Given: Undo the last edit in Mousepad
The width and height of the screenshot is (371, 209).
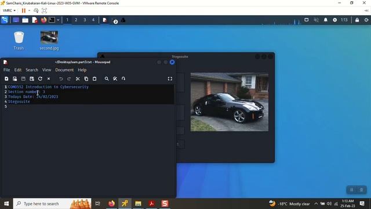Looking at the screenshot, I should coord(61,79).
